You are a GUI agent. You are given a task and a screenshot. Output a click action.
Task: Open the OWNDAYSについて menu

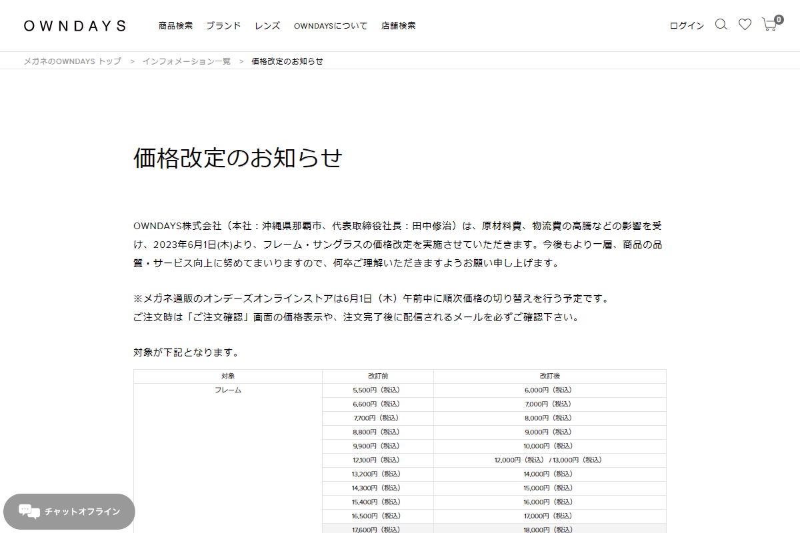(x=331, y=25)
